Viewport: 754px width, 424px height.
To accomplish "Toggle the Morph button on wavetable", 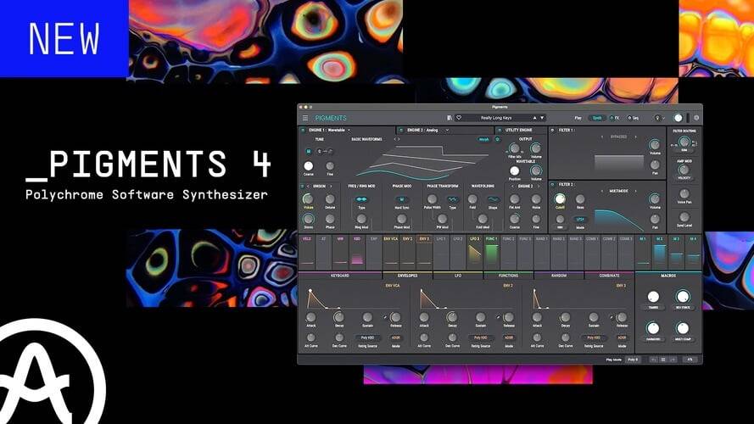I will [483, 139].
